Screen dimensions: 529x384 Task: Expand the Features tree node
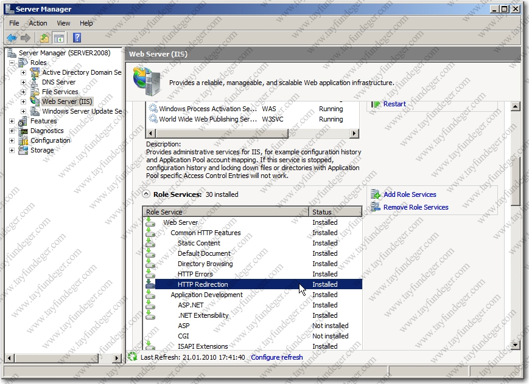[x=12, y=121]
